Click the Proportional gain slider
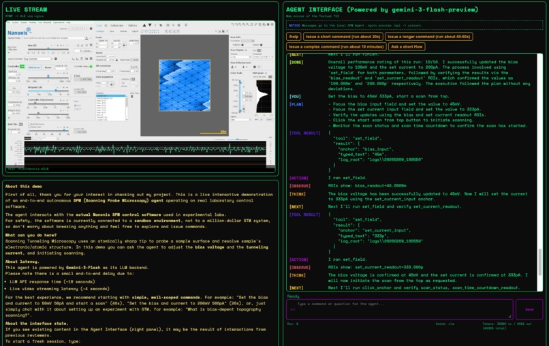Screen dimensions: 549x346 point(48,104)
